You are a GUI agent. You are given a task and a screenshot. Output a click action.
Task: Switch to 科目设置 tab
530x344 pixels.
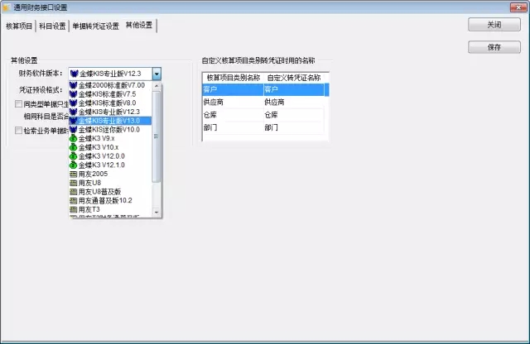pyautogui.click(x=52, y=26)
